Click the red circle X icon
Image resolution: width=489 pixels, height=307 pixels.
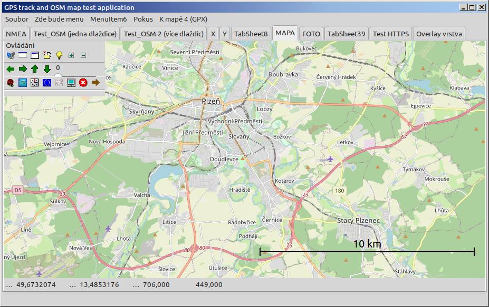pos(83,83)
